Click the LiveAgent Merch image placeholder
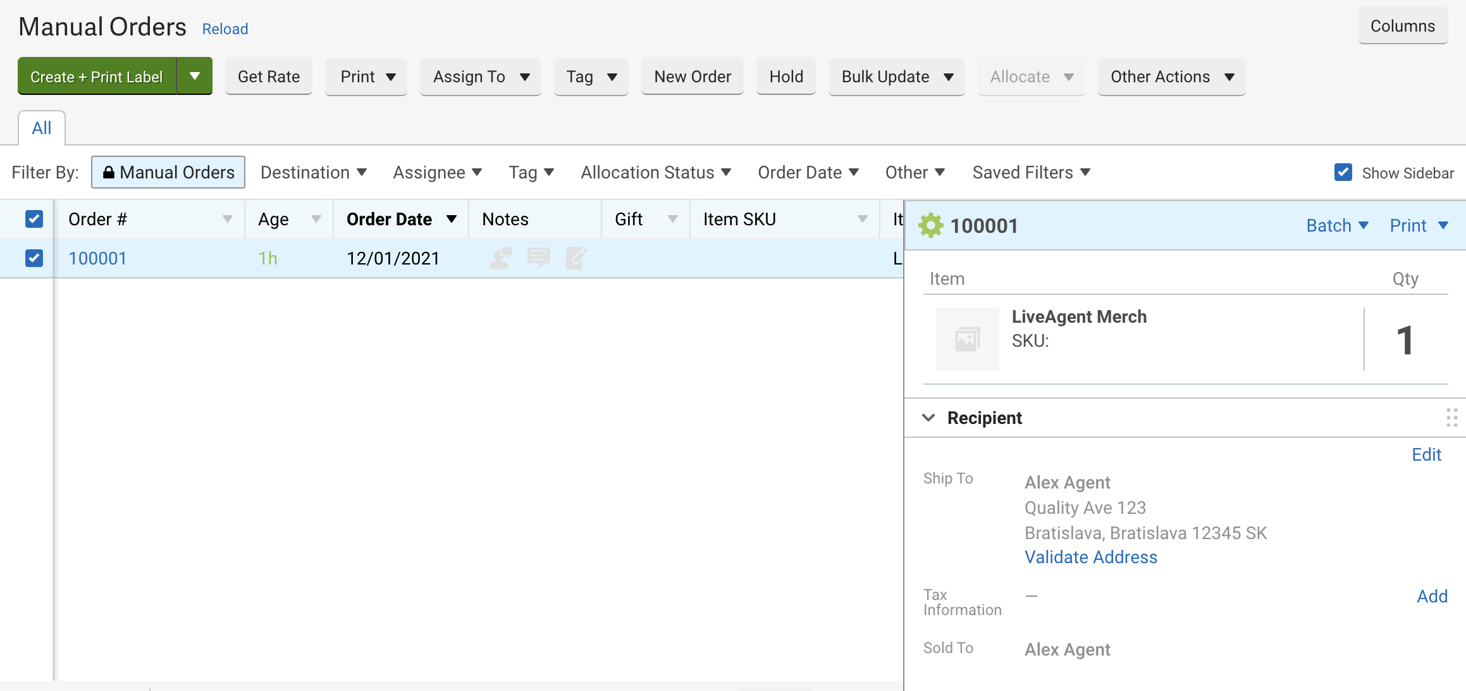The height and width of the screenshot is (691, 1466). pyautogui.click(x=967, y=339)
